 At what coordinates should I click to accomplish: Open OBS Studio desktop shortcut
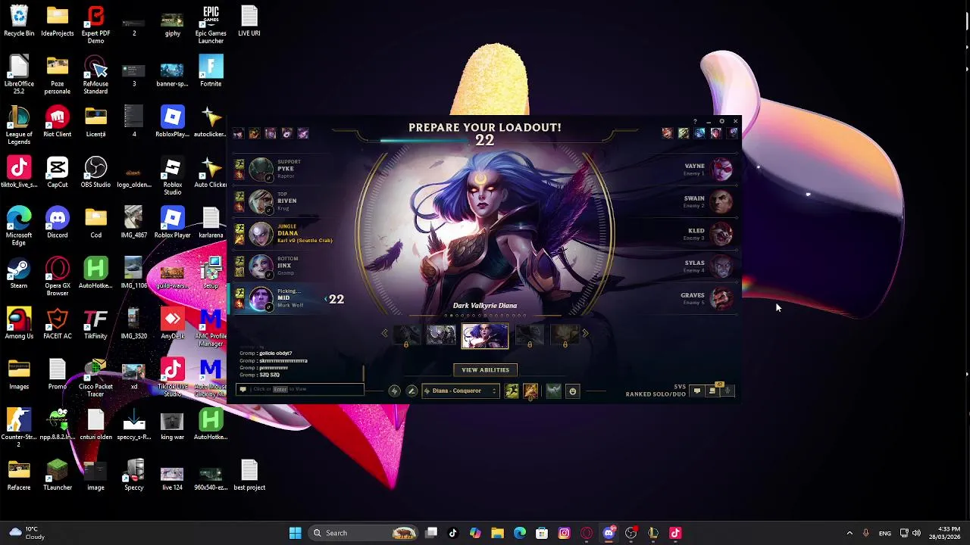click(x=95, y=173)
